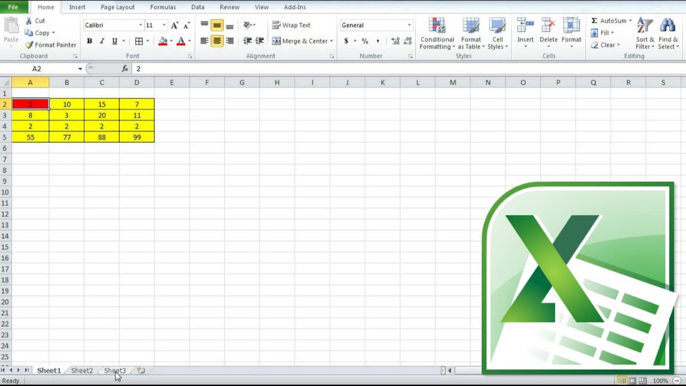Select cell containing 77
Image resolution: width=686 pixels, height=386 pixels.
(x=66, y=137)
